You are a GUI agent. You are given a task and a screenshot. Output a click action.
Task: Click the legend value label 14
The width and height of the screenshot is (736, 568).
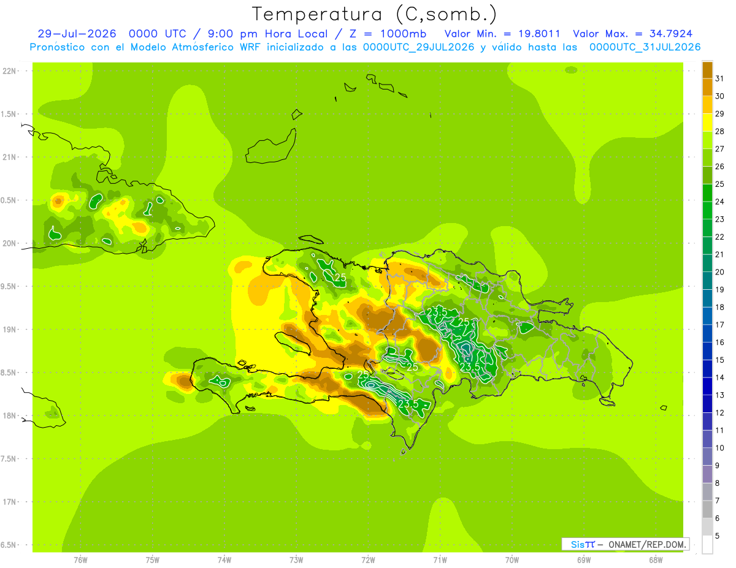(x=719, y=377)
